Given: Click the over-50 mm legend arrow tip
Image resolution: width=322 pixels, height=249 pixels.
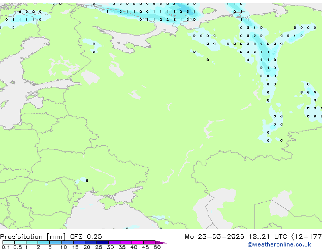Looking at the screenshot, I should pyautogui.click(x=161, y=242).
